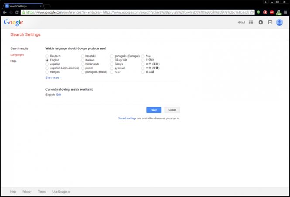The width and height of the screenshot is (290, 197).
Task: Click the Search Settings page heading
Action: pos(26,34)
